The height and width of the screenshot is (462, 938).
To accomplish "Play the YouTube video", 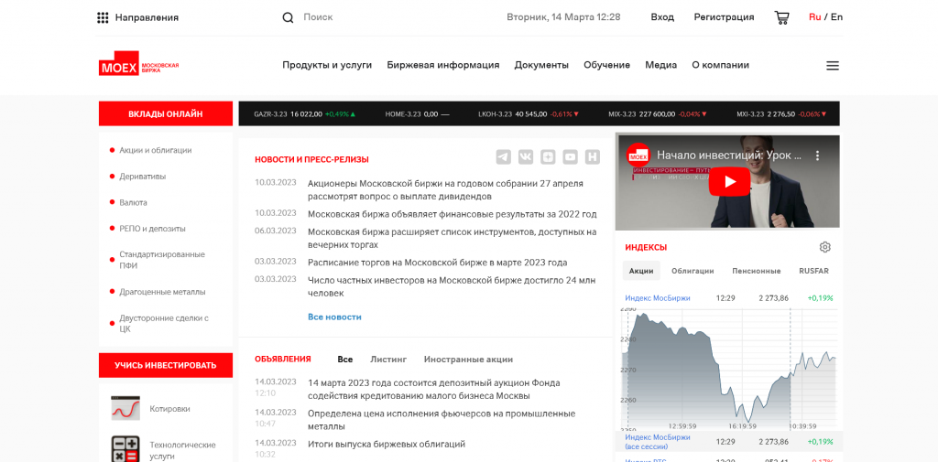I will pyautogui.click(x=729, y=181).
